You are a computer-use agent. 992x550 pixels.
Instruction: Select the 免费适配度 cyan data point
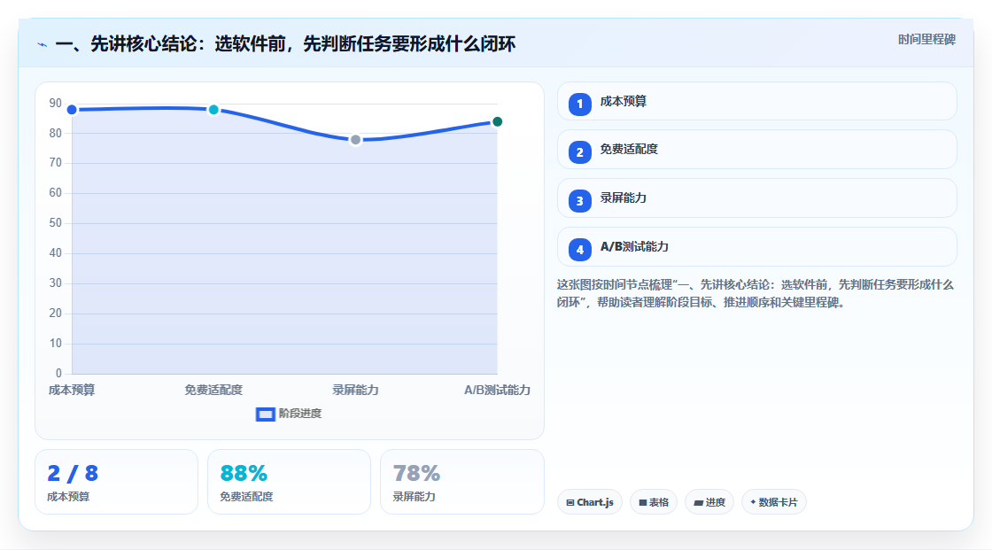tap(213, 110)
